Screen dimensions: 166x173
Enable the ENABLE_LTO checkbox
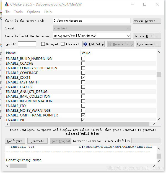click(83, 106)
